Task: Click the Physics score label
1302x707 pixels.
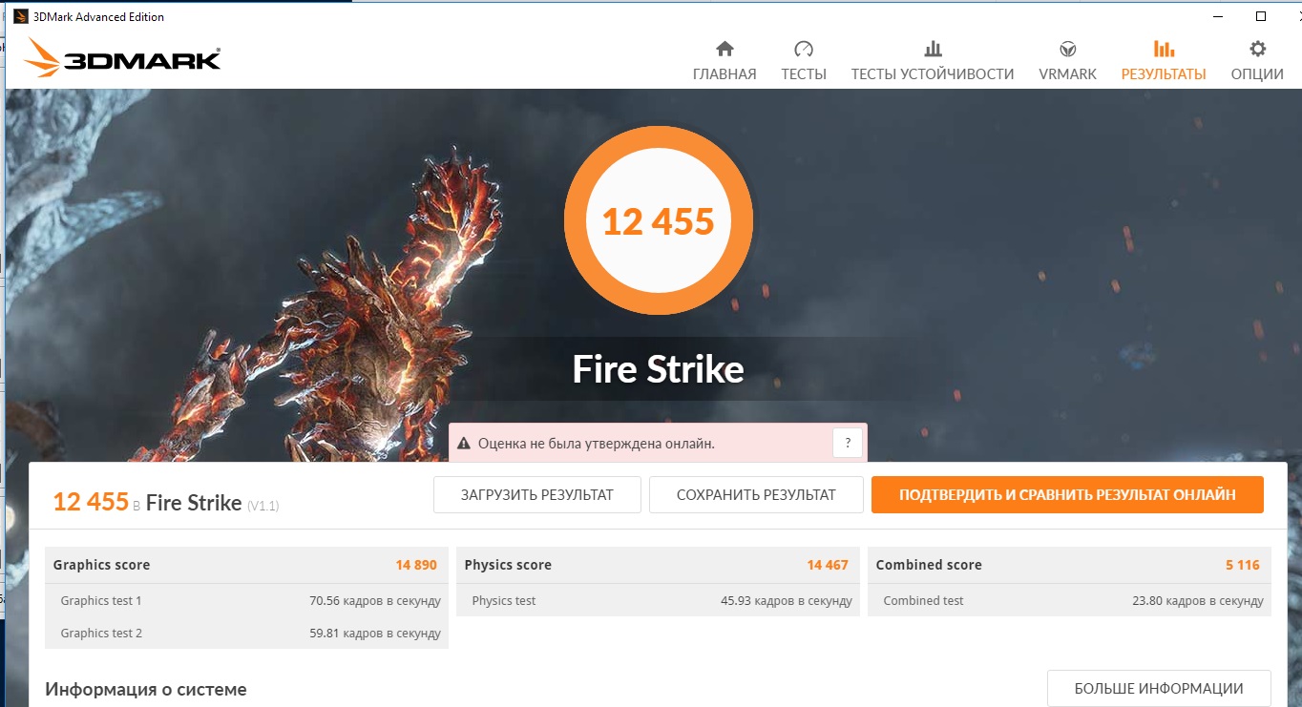Action: coord(508,565)
